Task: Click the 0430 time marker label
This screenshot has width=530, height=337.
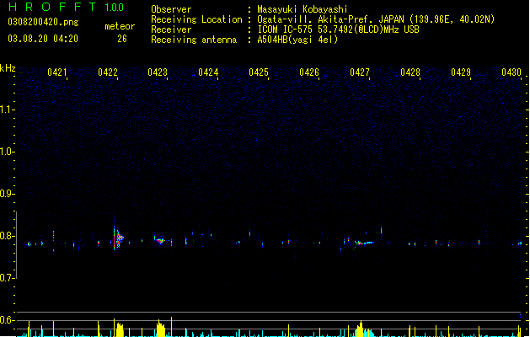Action: 511,72
